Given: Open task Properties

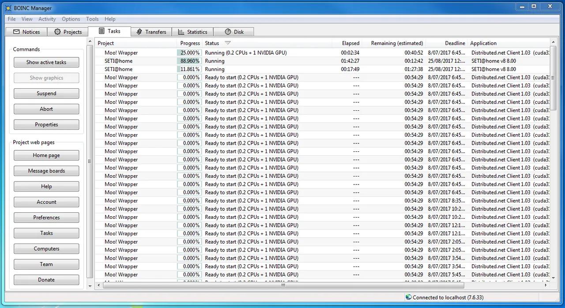Looking at the screenshot, I should pyautogui.click(x=46, y=124).
